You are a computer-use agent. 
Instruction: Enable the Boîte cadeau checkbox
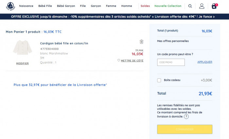point(159,80)
